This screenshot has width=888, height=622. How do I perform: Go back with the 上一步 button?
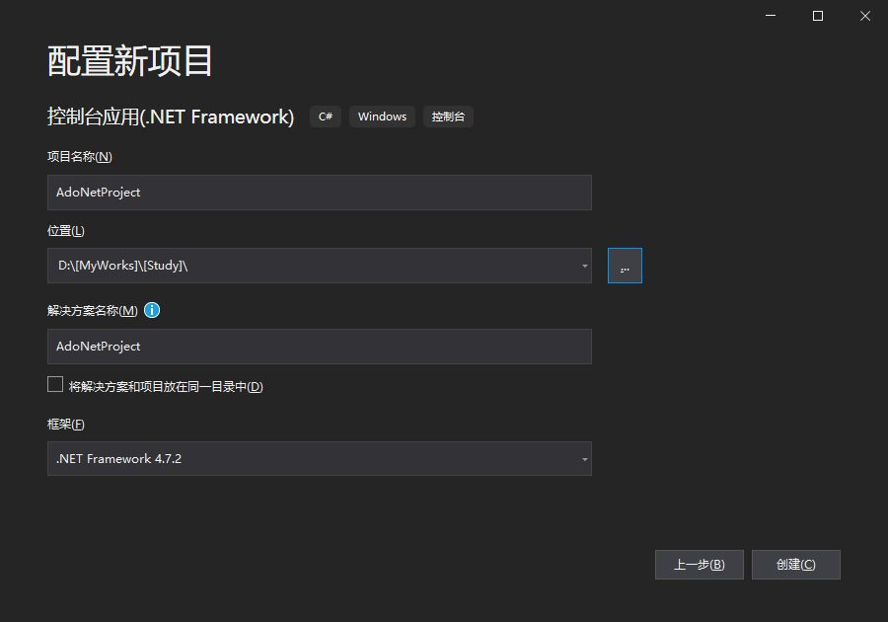pos(699,565)
